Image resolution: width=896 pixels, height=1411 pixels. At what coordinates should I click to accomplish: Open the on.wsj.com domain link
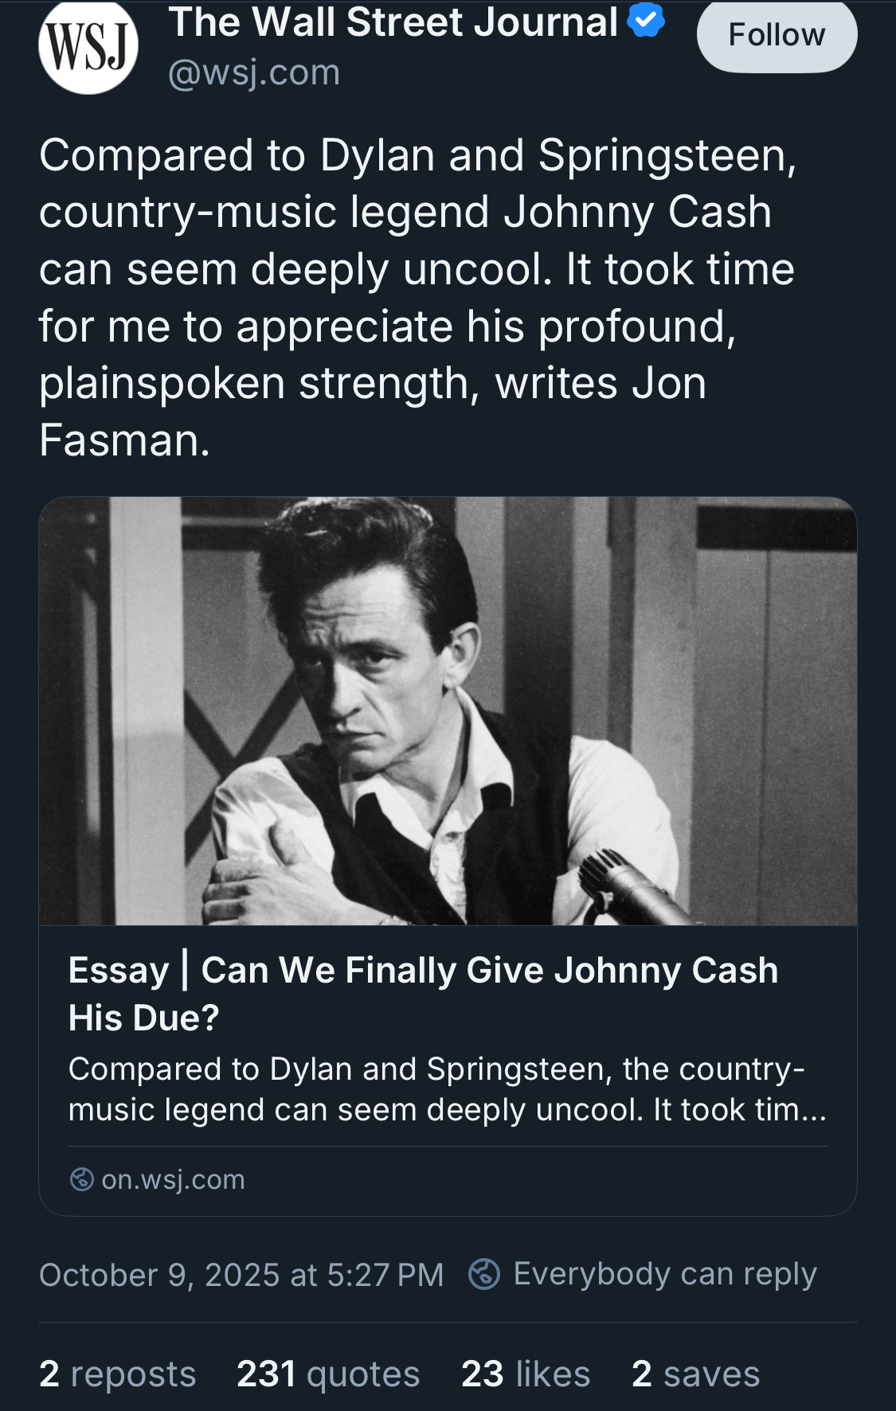(173, 1179)
